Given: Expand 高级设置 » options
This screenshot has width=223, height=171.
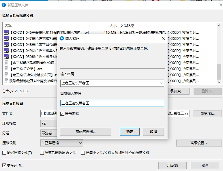Looking at the screenshot, I should (x=199, y=143).
